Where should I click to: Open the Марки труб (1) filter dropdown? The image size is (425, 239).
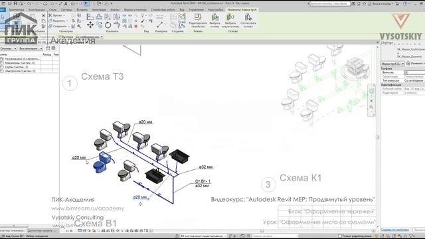tap(392, 64)
